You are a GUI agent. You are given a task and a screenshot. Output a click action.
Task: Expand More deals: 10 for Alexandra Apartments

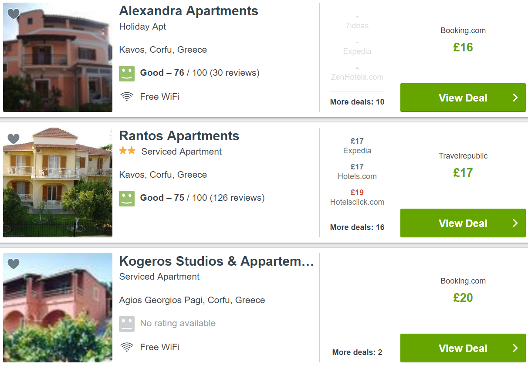[357, 102]
